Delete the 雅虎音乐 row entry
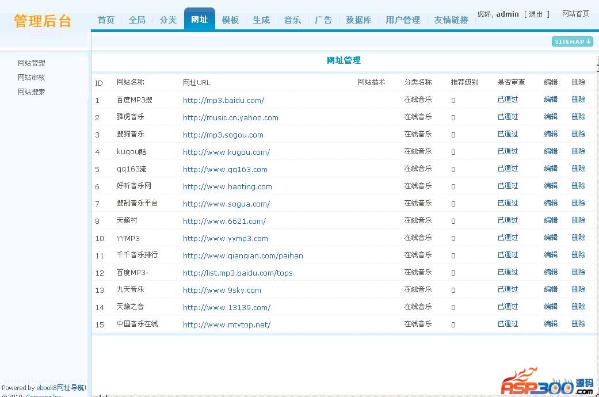Viewport: 599px width, 397px height. pyautogui.click(x=578, y=117)
